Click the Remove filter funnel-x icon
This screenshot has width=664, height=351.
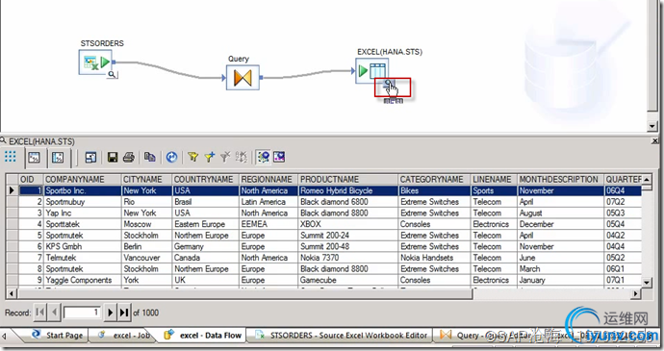(225, 157)
